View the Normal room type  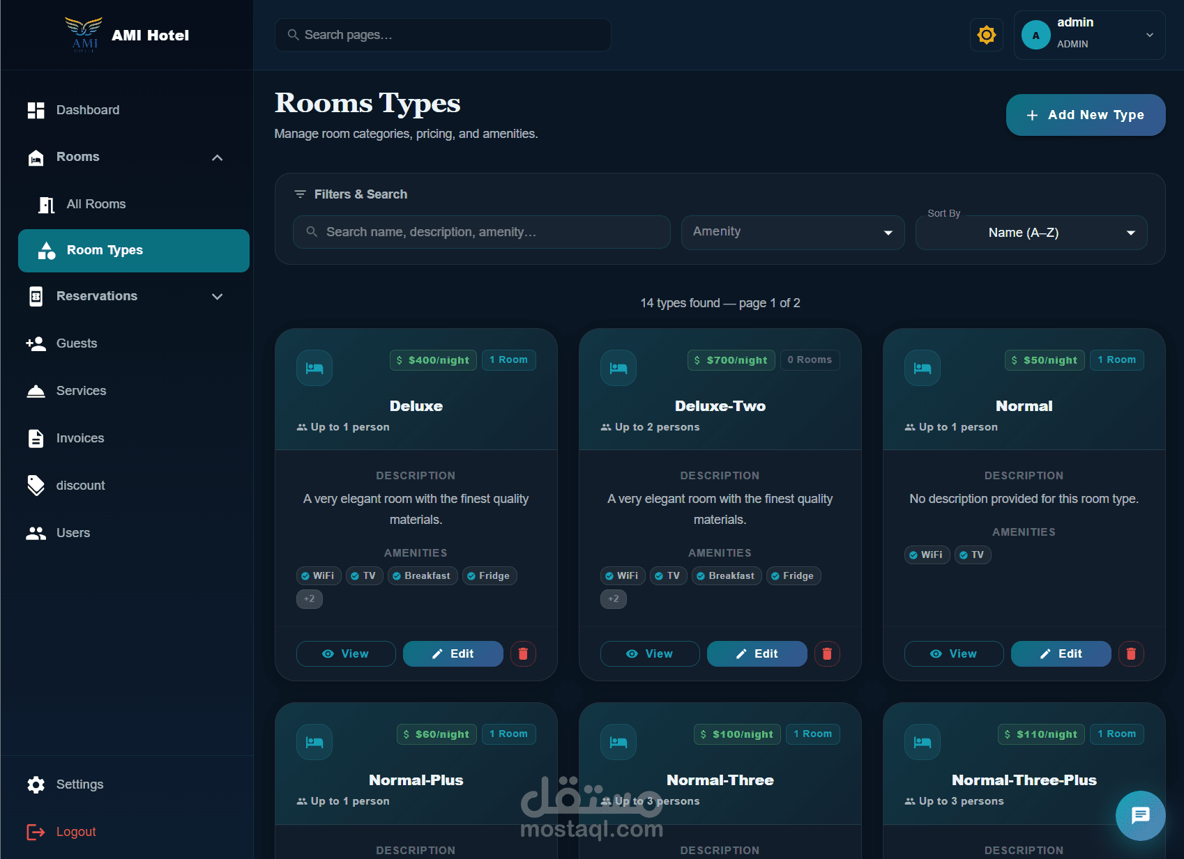[x=954, y=653]
